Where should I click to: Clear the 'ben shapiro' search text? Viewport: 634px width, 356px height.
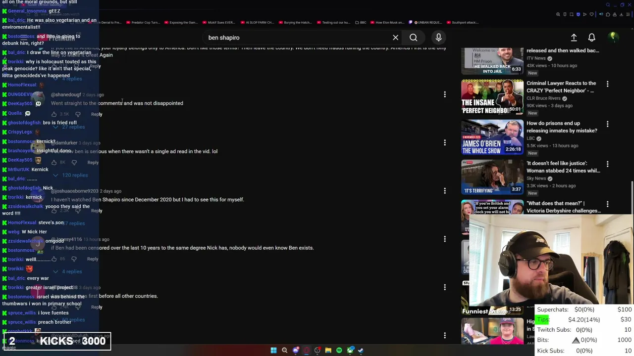click(x=395, y=38)
